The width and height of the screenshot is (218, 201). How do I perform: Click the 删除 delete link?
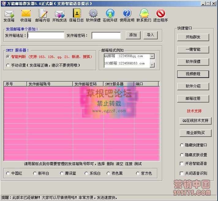coord(111,164)
